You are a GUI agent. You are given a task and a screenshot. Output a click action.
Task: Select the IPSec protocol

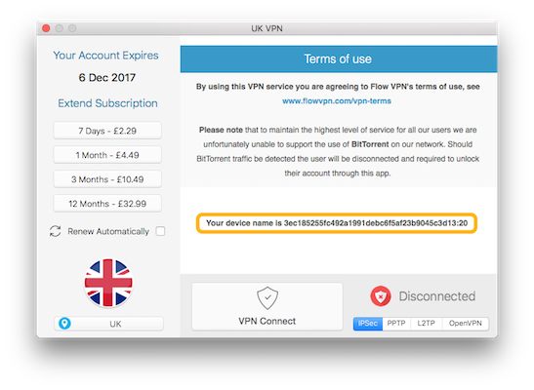368,324
